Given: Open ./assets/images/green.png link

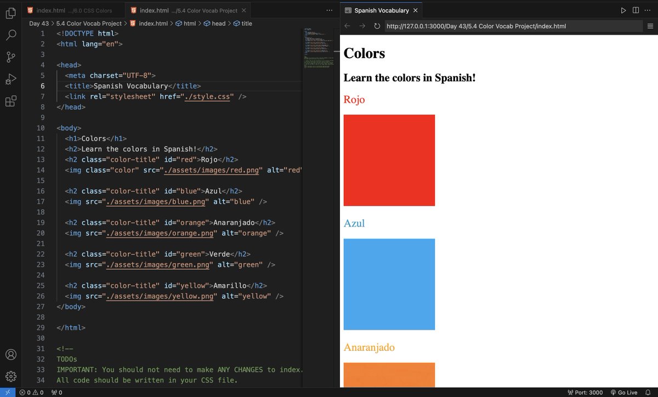Looking at the screenshot, I should point(157,265).
